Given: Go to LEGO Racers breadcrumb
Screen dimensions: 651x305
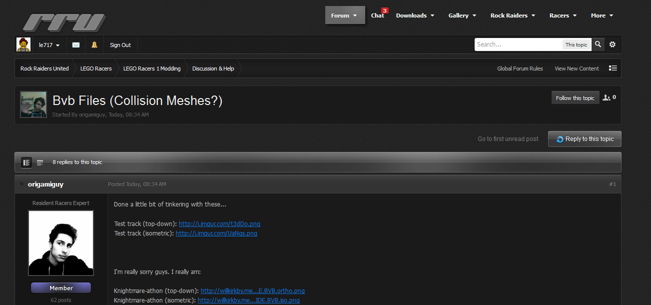Looking at the screenshot, I should coord(96,68).
